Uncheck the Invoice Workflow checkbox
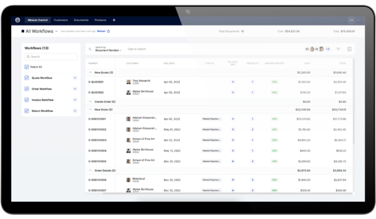376x219 pixels. [26, 100]
